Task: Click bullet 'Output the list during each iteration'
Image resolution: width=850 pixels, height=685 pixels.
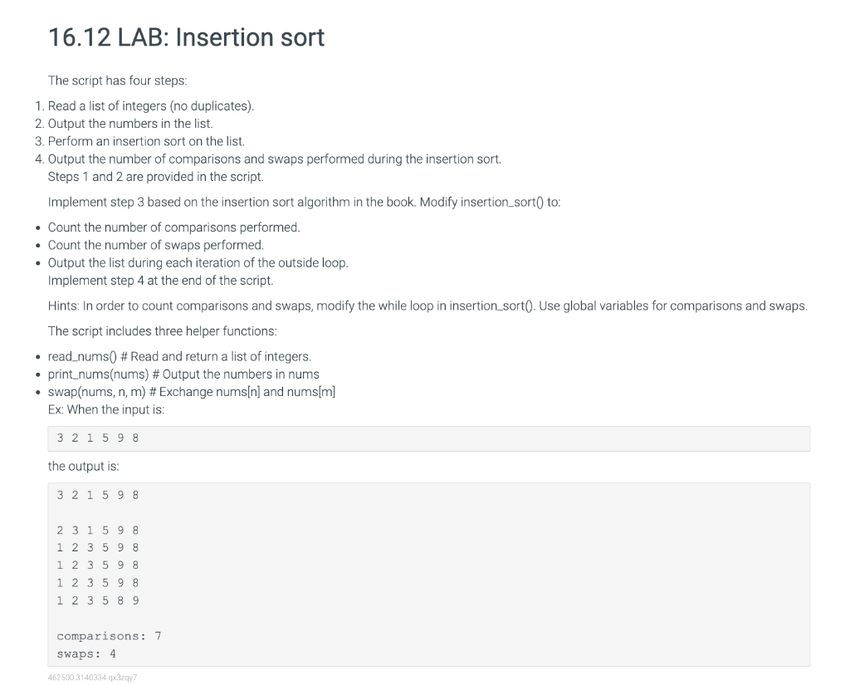Action: click(x=198, y=263)
